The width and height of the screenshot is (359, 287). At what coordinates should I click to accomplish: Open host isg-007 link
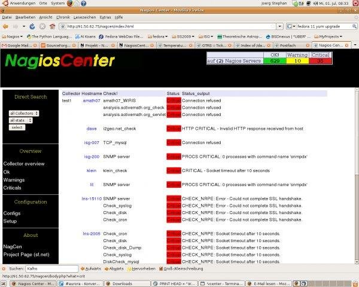tap(92, 142)
